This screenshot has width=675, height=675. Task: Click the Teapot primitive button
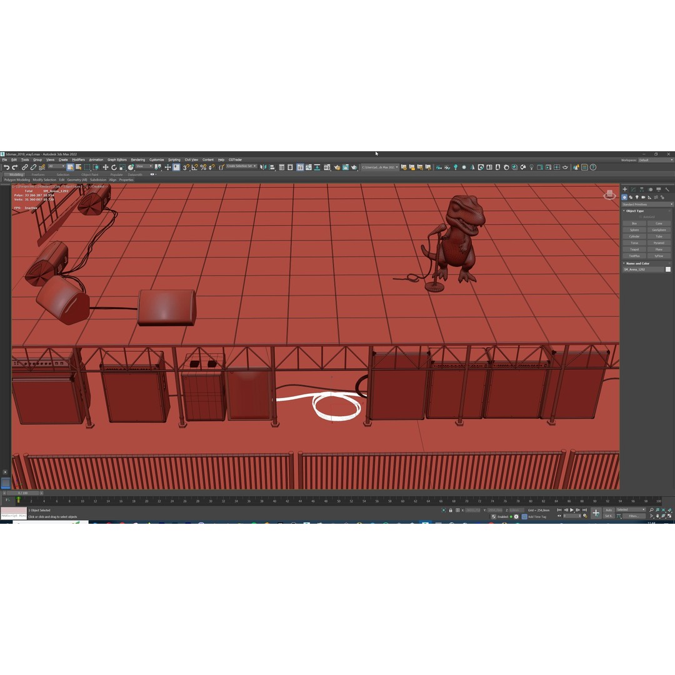(634, 249)
